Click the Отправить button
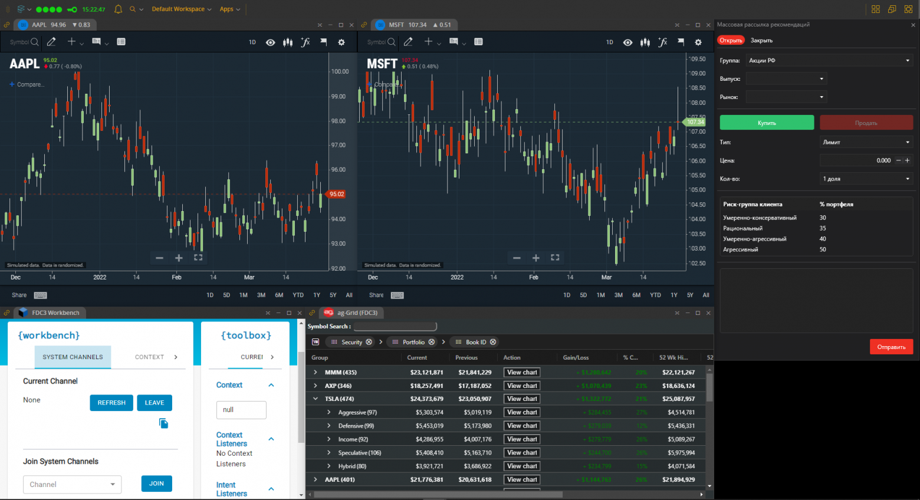Image resolution: width=920 pixels, height=500 pixels. tap(891, 347)
